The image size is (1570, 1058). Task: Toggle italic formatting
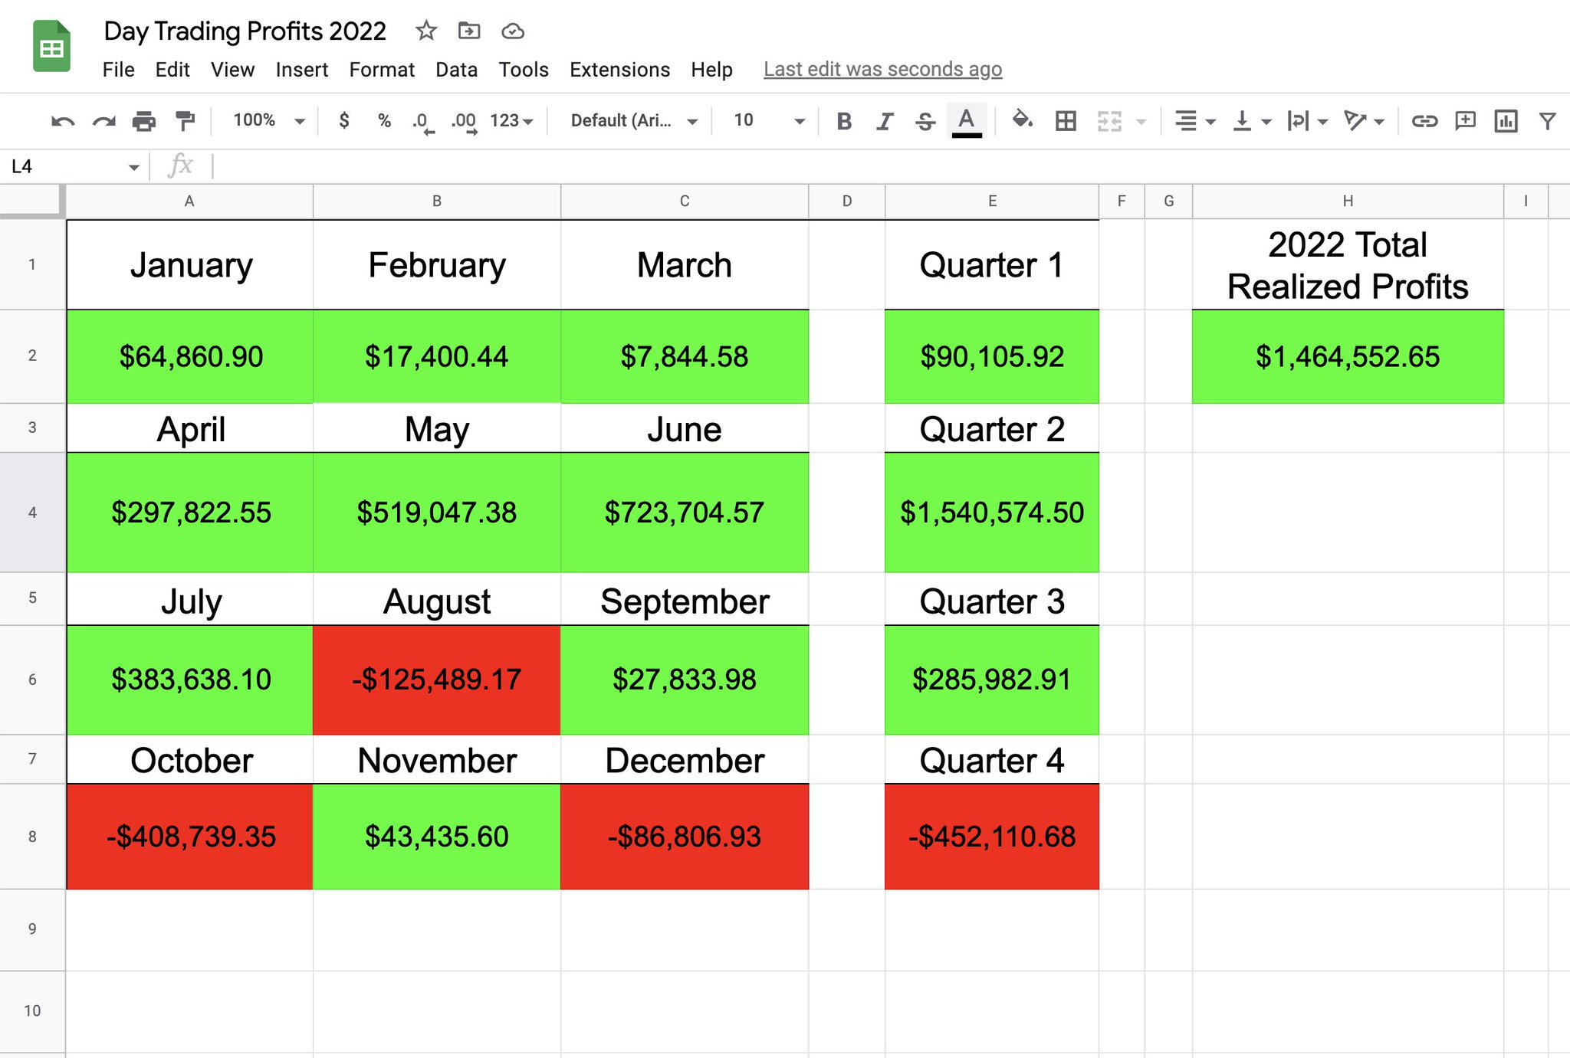coord(885,121)
